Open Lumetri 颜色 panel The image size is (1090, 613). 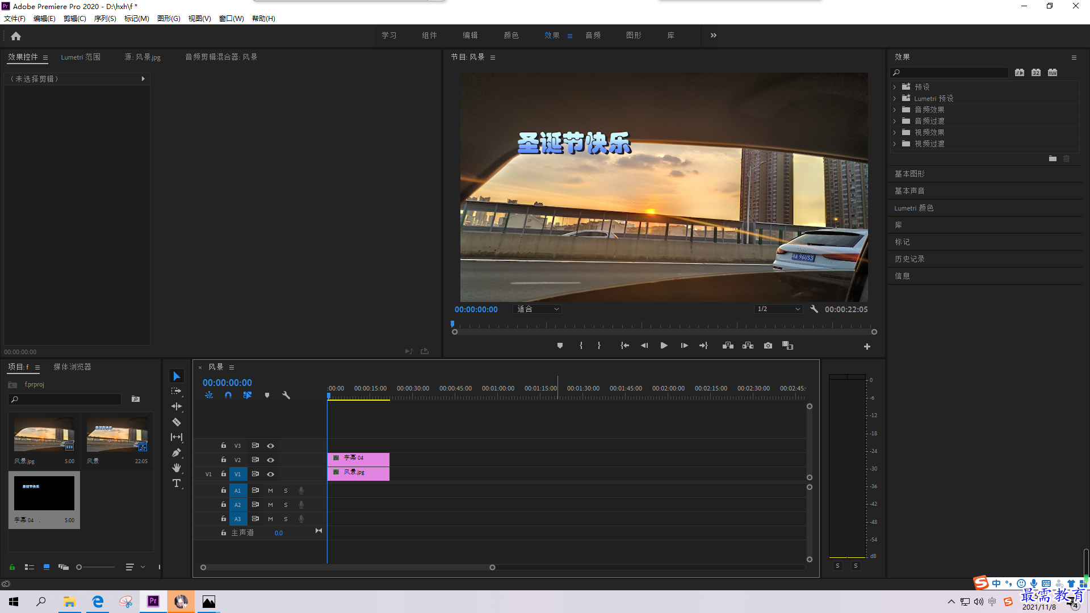(914, 208)
